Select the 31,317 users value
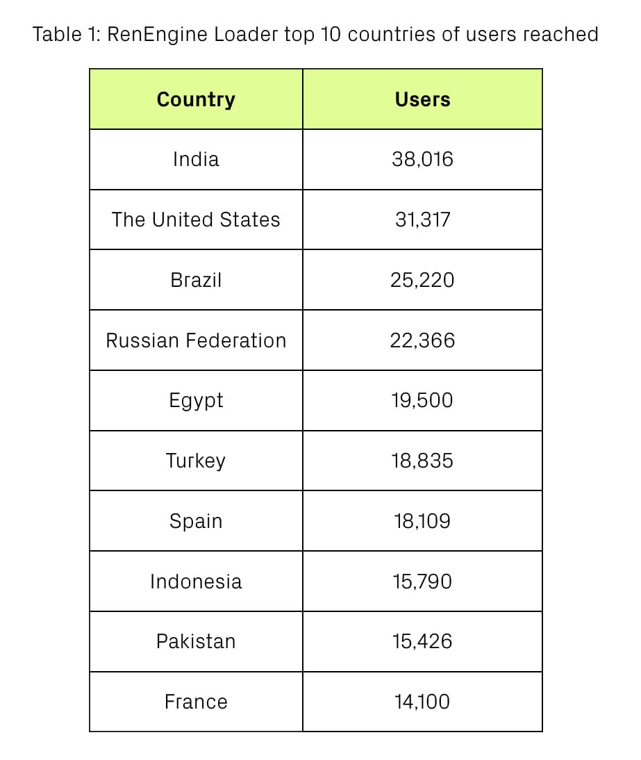Image resolution: width=641 pixels, height=760 pixels. pos(422,220)
